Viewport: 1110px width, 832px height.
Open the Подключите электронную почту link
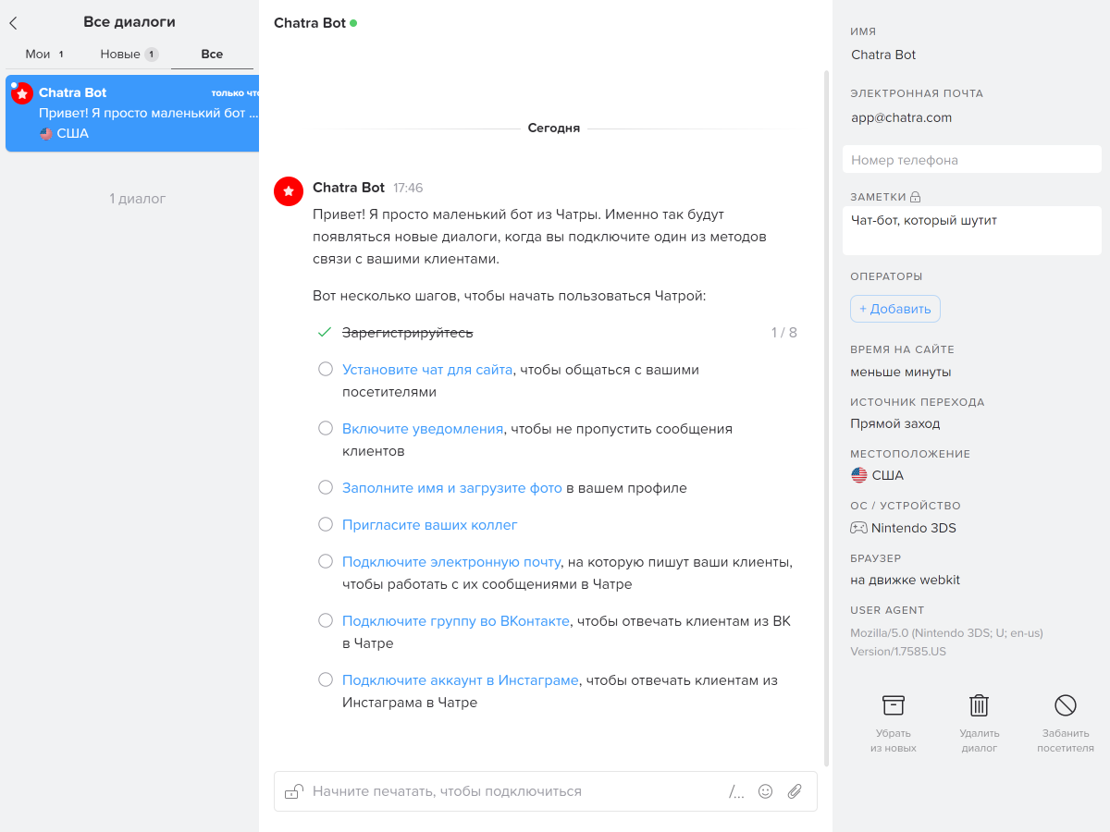(451, 561)
